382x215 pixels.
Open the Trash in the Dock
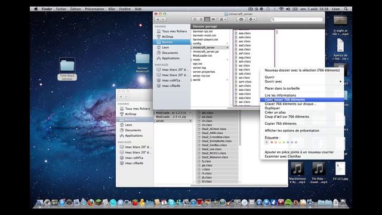pyautogui.click(x=343, y=202)
